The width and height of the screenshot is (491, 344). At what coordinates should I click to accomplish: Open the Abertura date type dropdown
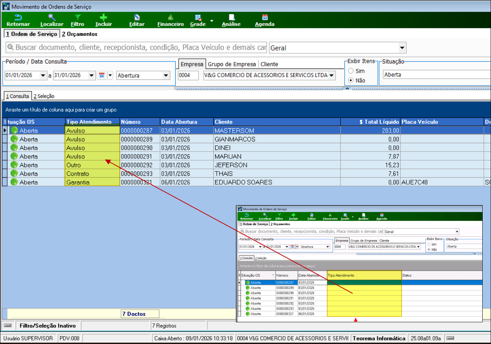(166, 75)
